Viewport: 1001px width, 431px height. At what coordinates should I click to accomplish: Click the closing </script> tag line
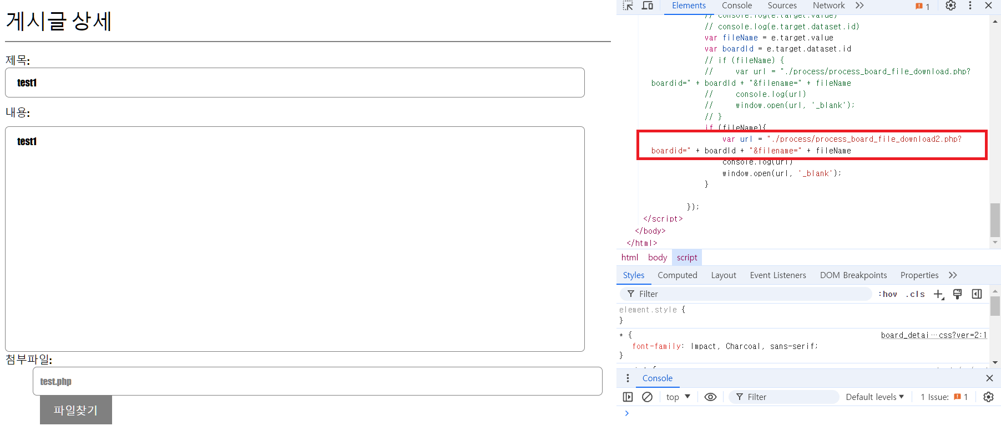tap(663, 219)
